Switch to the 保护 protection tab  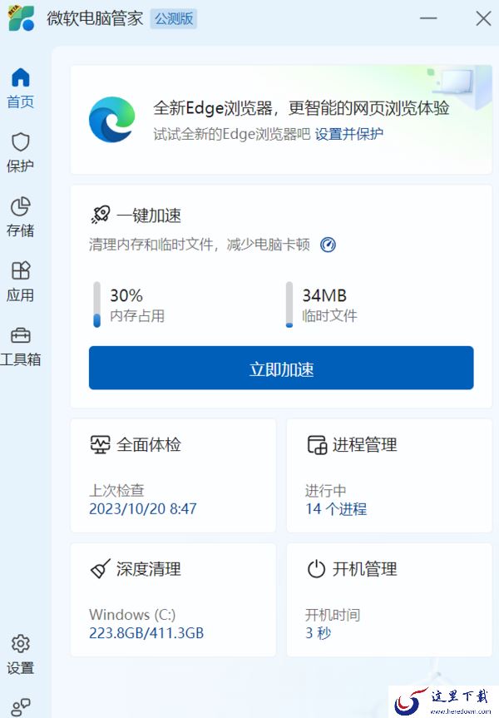20,152
